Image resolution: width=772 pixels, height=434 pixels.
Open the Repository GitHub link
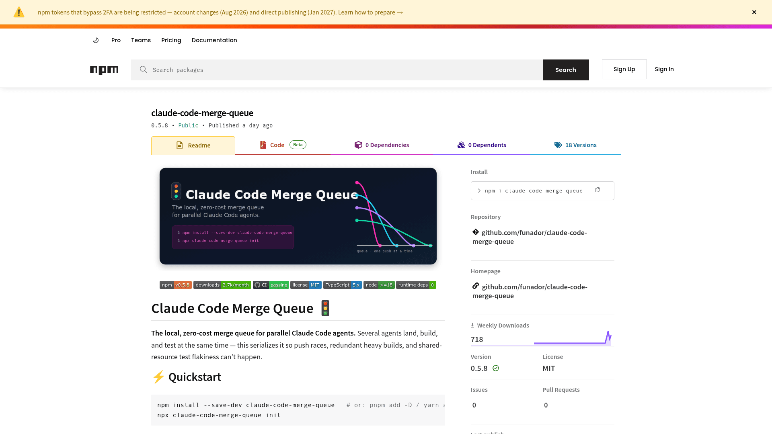click(530, 237)
